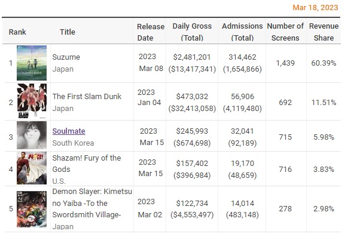
Task: Open the Soulmate movie link
Action: [69, 131]
